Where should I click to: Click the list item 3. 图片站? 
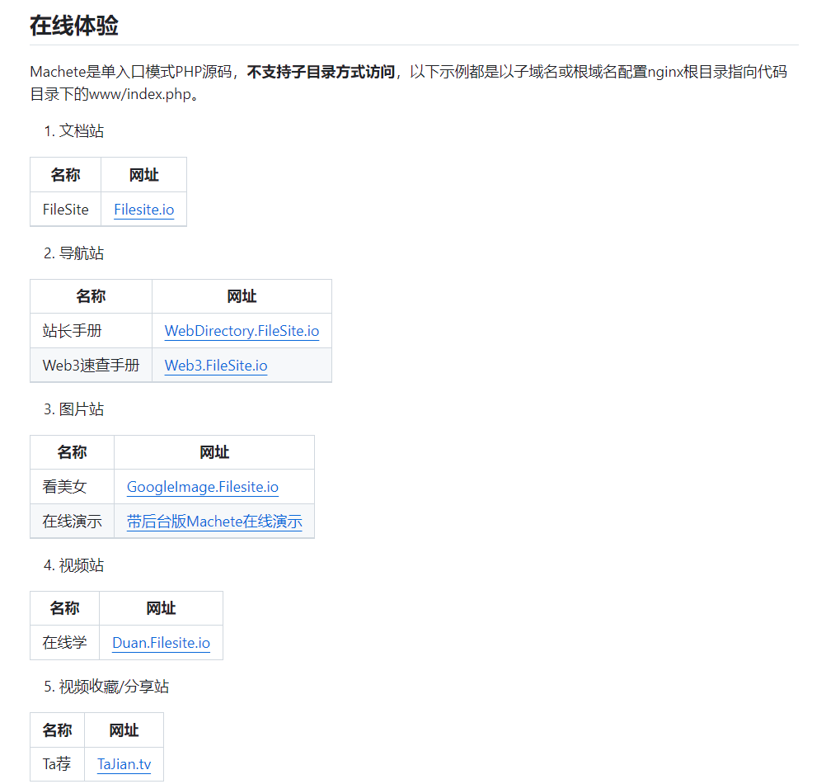tap(73, 409)
